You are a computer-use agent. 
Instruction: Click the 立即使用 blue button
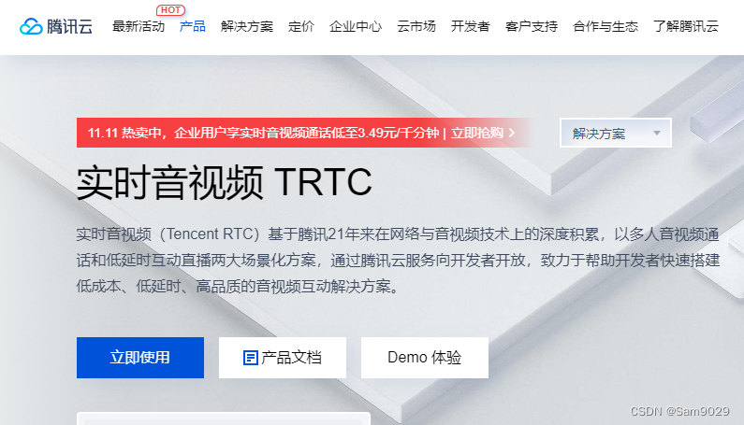click(140, 358)
